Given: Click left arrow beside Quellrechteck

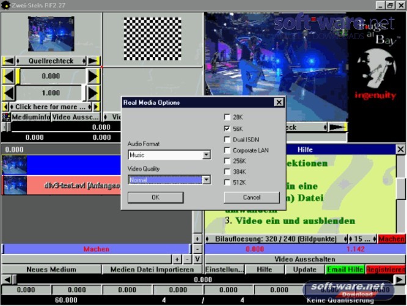Looking at the screenshot, I should coord(9,61).
